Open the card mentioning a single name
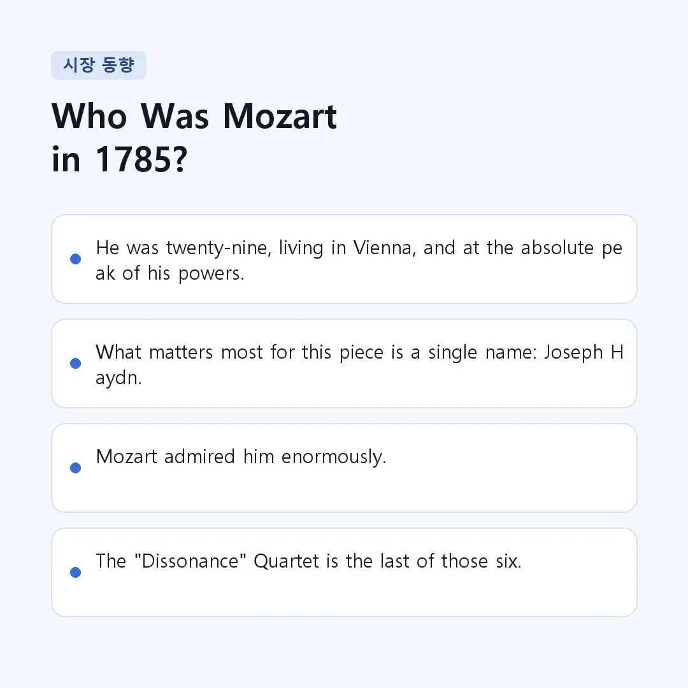 coord(344,363)
